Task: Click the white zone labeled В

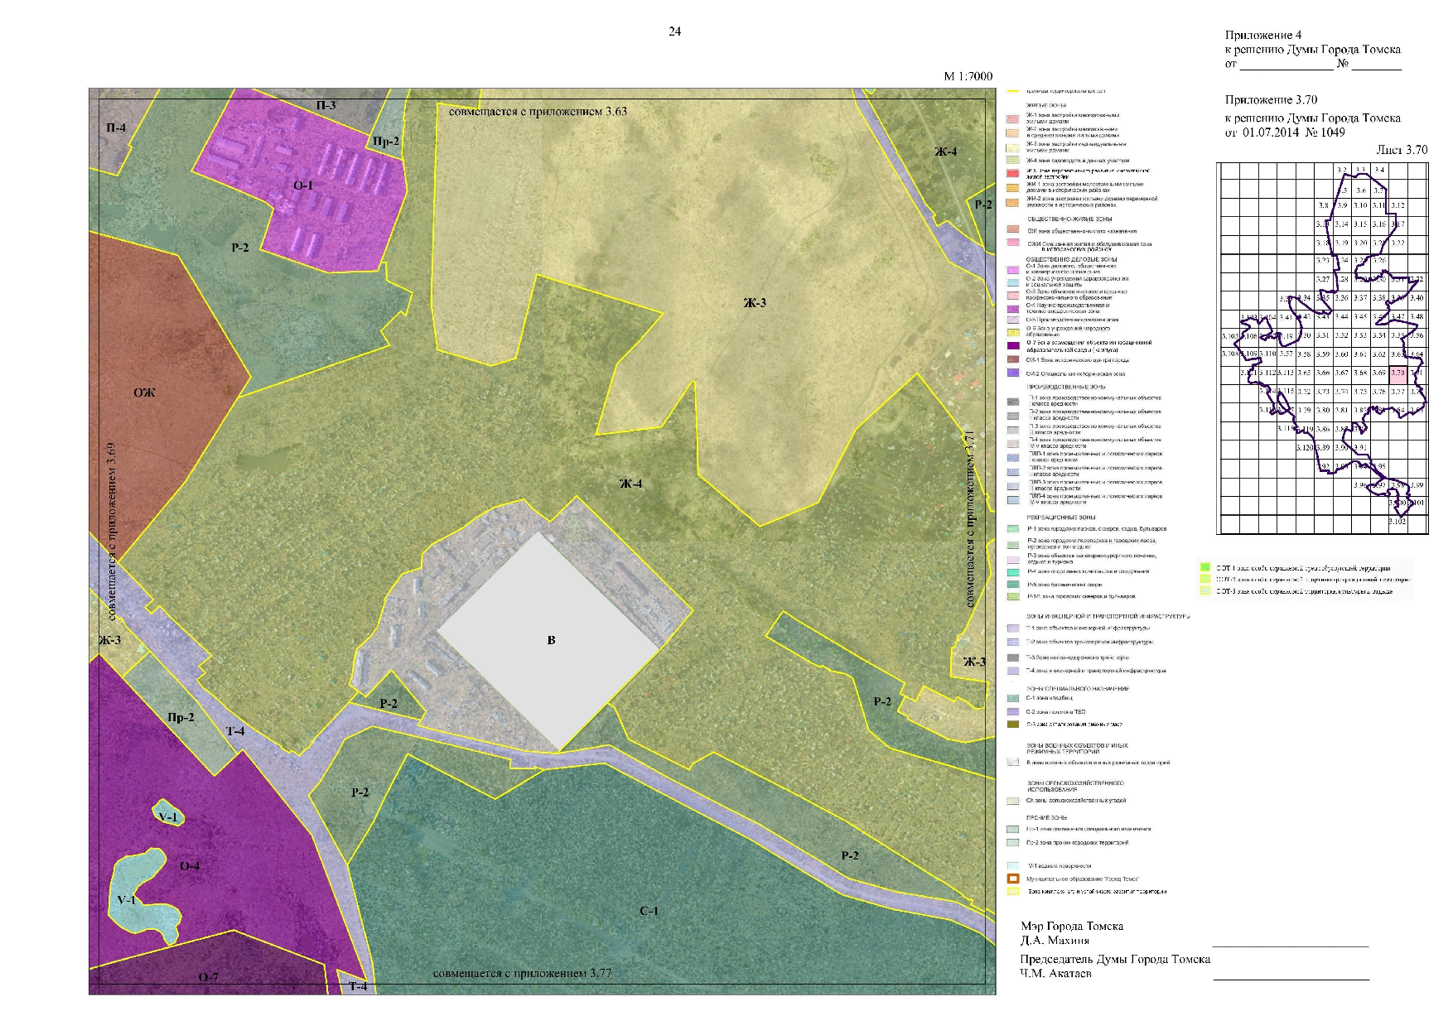Action: click(x=551, y=640)
